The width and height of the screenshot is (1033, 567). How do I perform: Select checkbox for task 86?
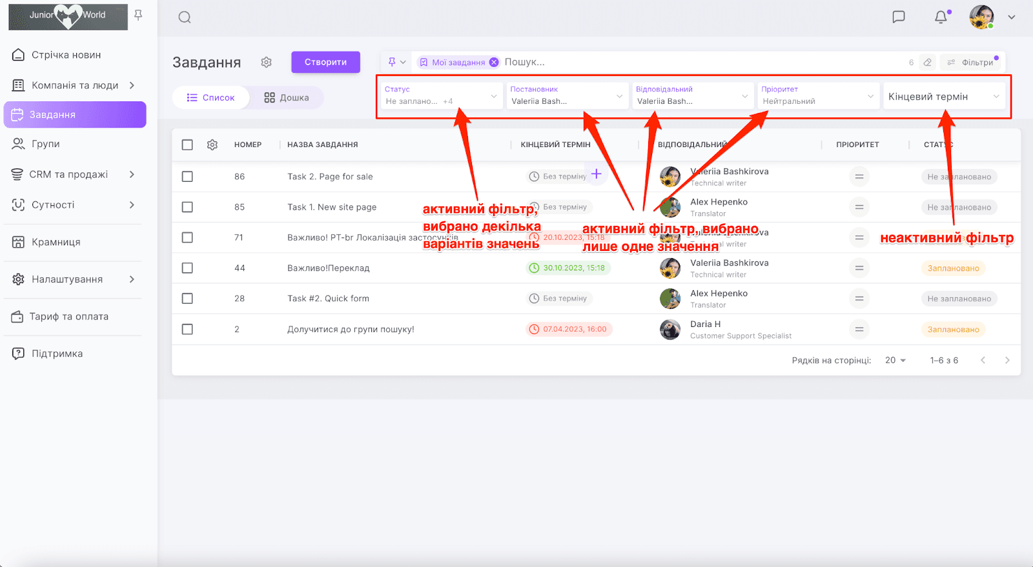[187, 176]
